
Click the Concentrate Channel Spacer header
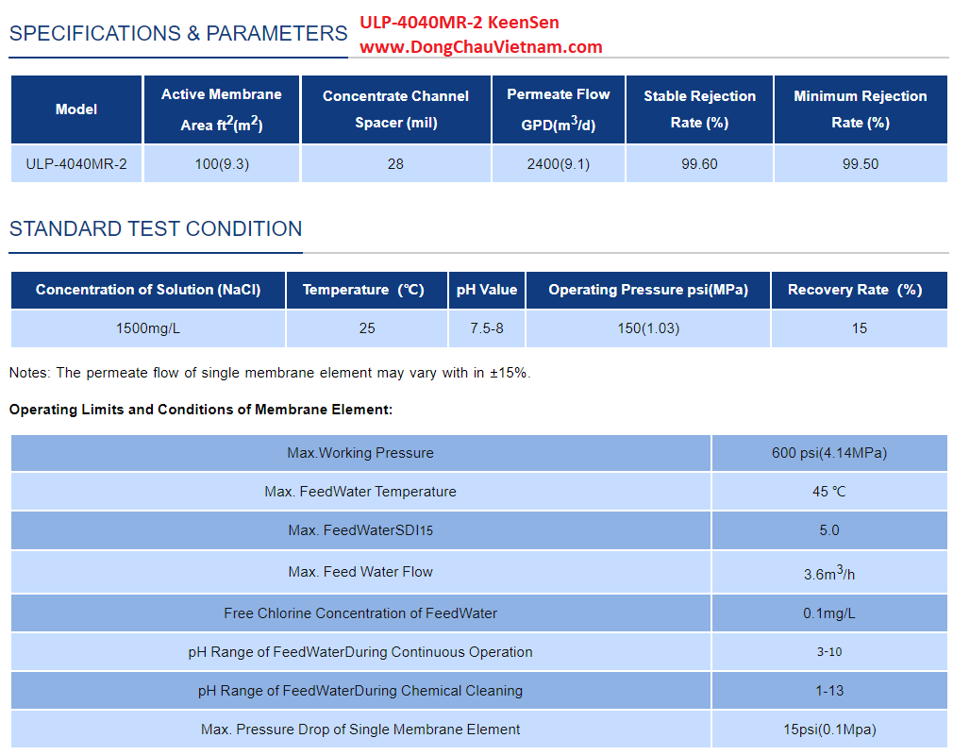(395, 109)
